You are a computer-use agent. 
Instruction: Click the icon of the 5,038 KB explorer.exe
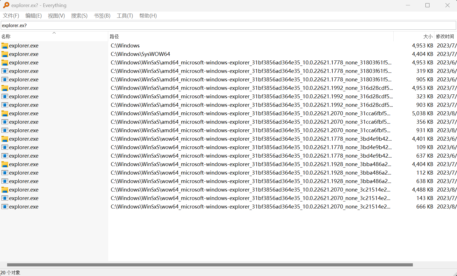pos(5,114)
